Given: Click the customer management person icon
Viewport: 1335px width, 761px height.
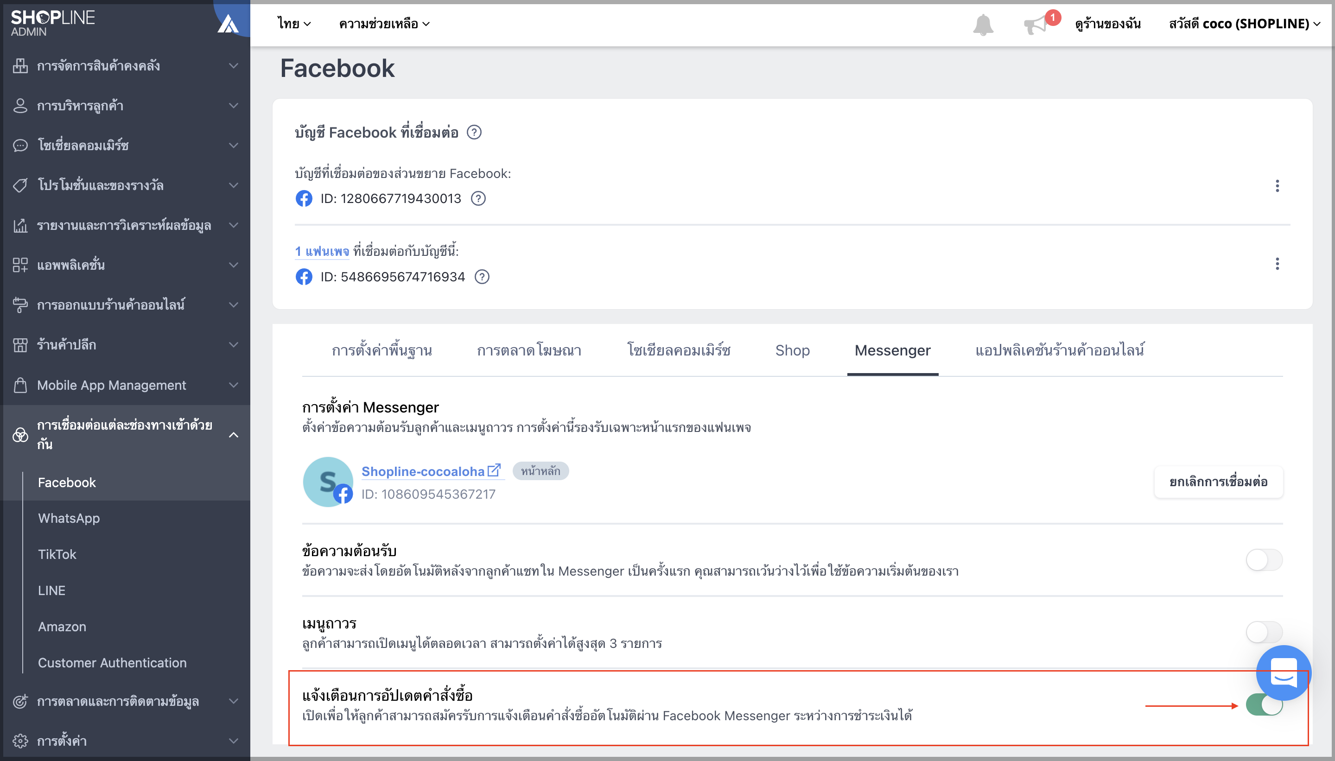Looking at the screenshot, I should pyautogui.click(x=20, y=106).
